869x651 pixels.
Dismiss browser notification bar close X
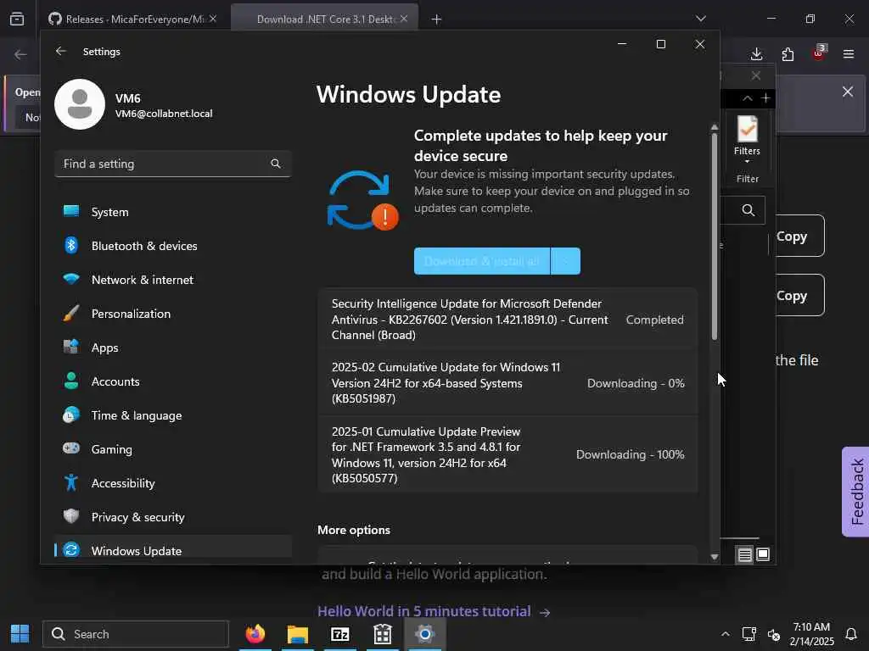(x=848, y=92)
